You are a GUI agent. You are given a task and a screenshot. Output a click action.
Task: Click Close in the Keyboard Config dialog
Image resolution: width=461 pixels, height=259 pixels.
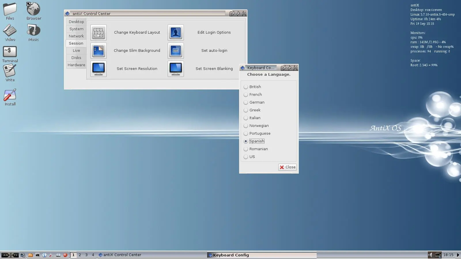(288, 167)
